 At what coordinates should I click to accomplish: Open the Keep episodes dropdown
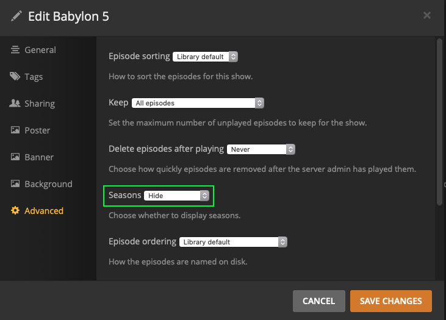[198, 103]
